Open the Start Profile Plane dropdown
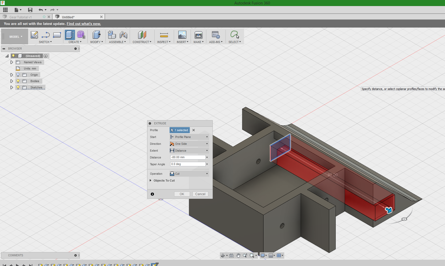The image size is (445, 266). tap(189, 137)
